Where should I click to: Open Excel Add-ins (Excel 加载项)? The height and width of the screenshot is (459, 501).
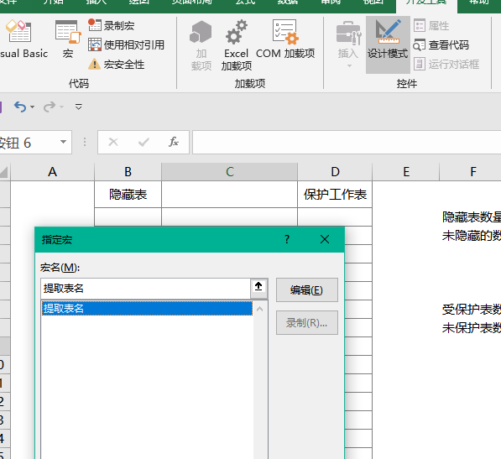click(237, 45)
